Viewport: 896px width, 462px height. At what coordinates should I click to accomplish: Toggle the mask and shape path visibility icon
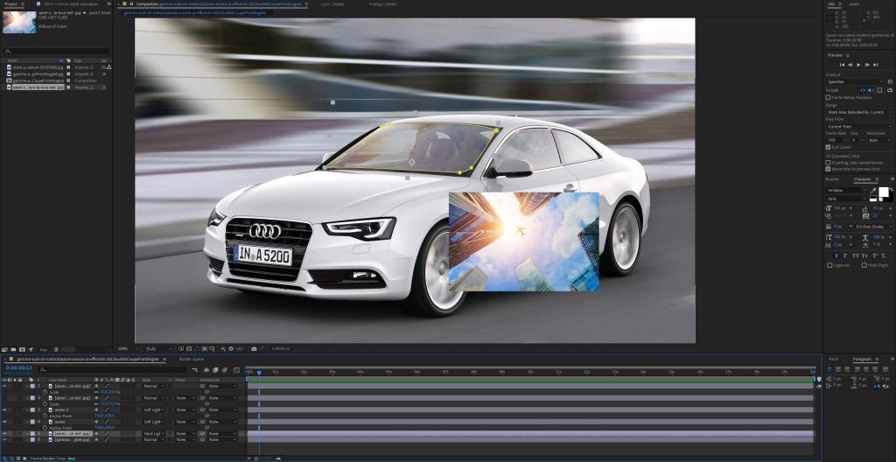point(196,348)
